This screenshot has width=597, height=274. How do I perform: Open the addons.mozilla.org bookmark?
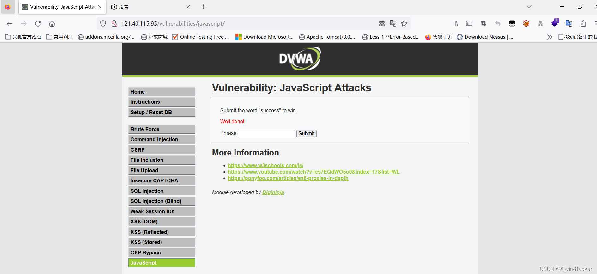coord(106,37)
